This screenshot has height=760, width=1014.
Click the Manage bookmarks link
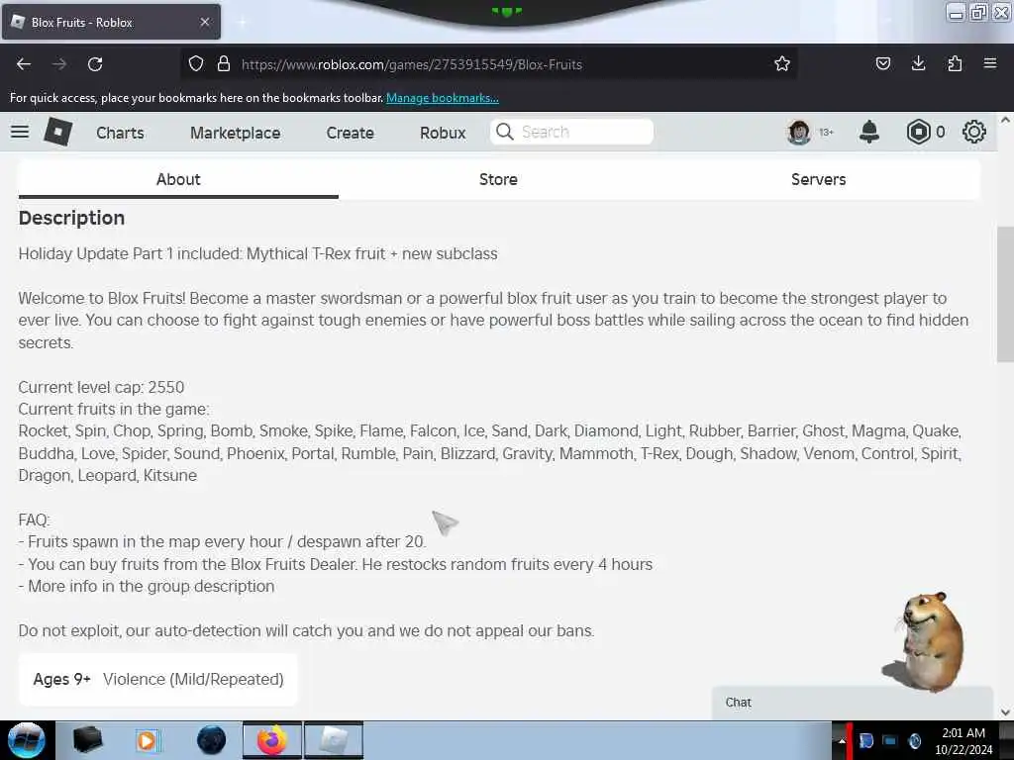(443, 98)
